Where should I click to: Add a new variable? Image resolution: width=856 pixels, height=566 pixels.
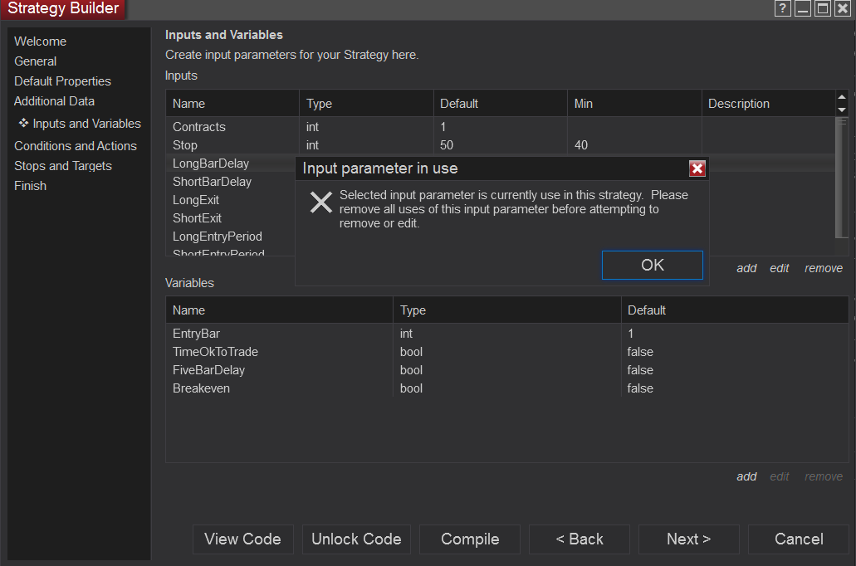click(x=746, y=476)
